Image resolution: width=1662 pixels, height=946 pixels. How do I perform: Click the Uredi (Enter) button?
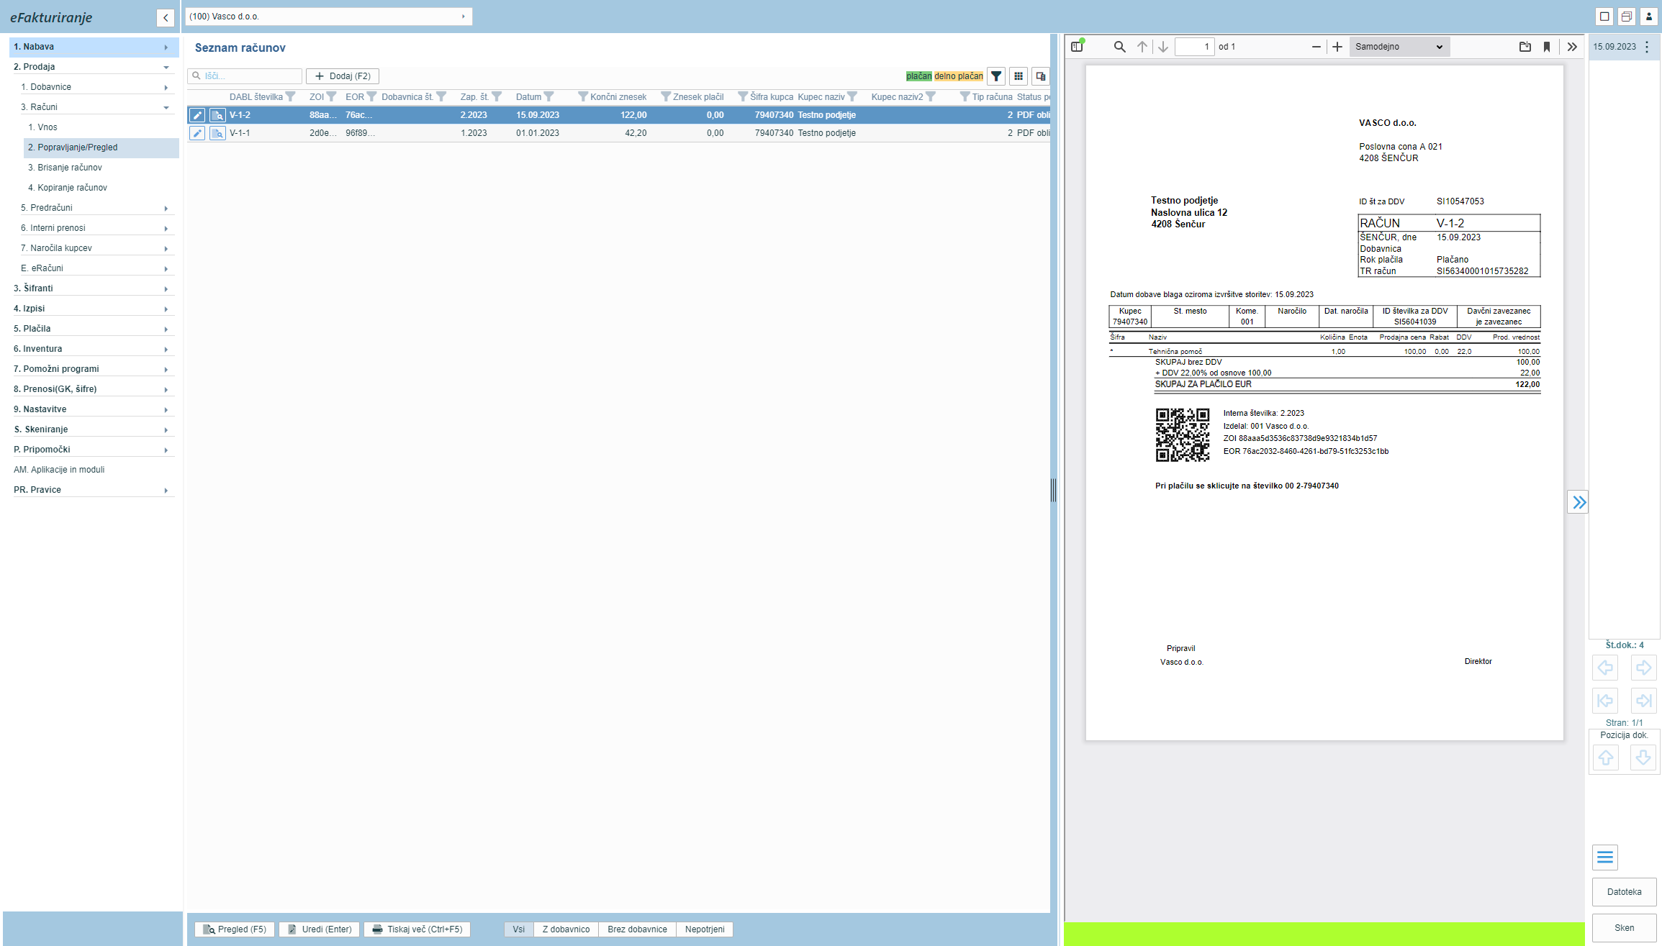(x=320, y=929)
